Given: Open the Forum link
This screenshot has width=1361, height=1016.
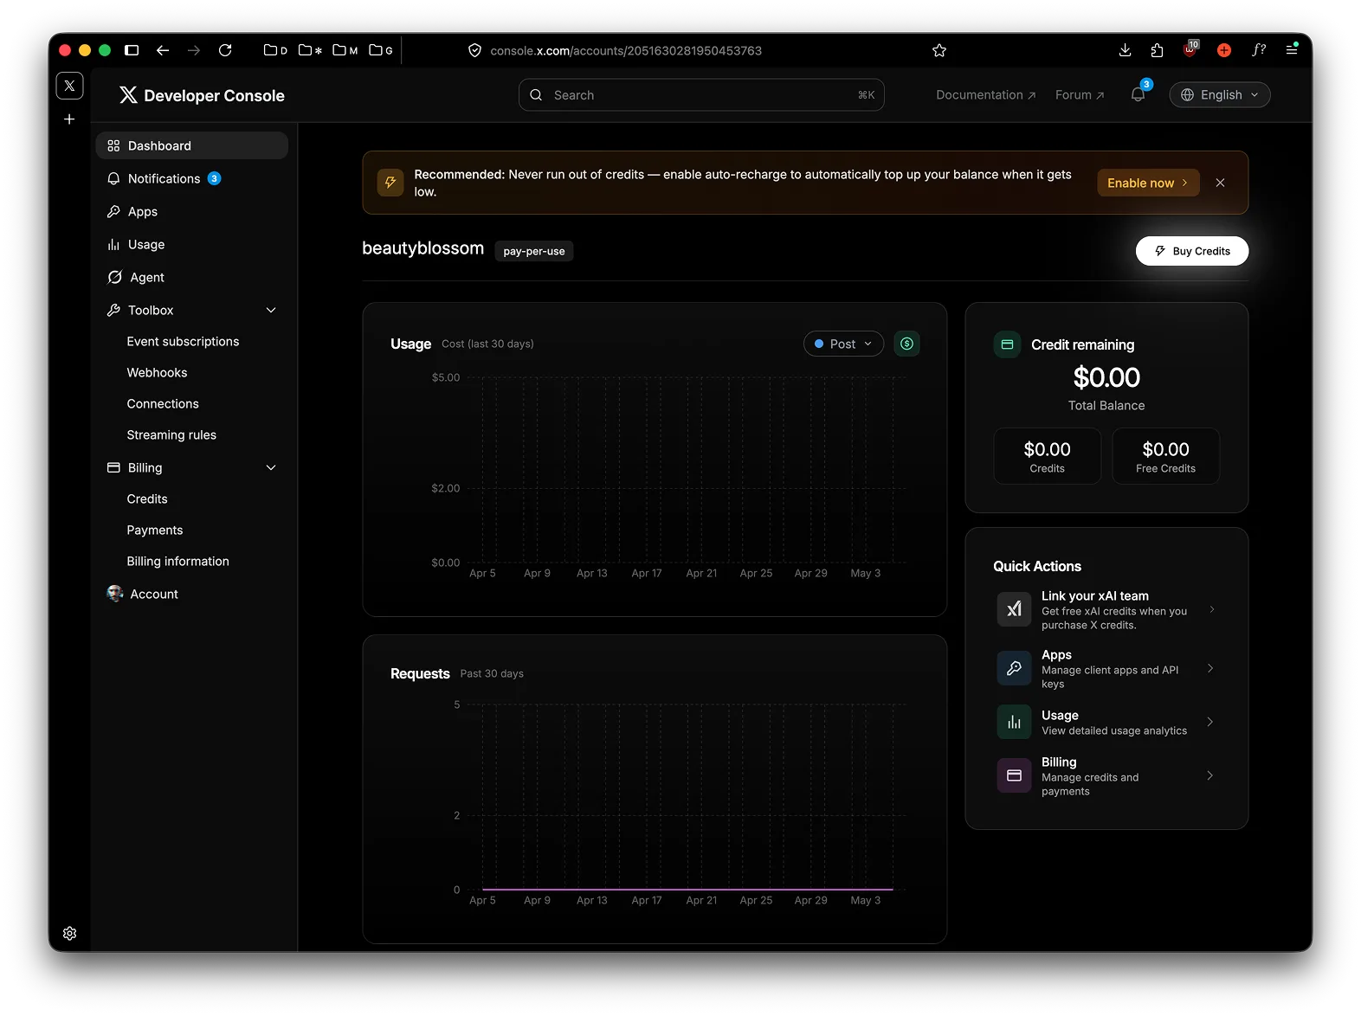Looking at the screenshot, I should [x=1080, y=94].
